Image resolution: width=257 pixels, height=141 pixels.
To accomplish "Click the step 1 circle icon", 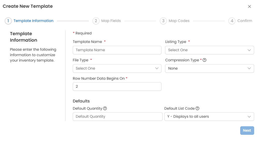I will 8,21.
